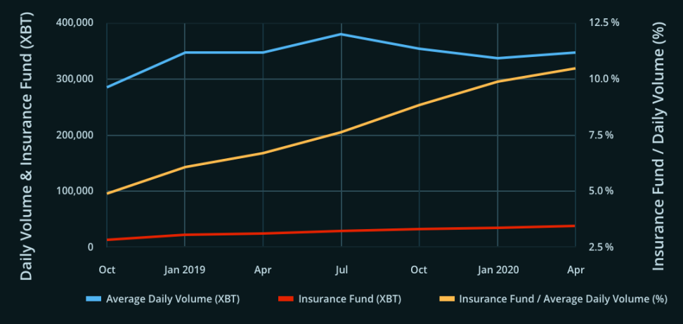Click the 400,000 left axis label
Image resolution: width=683 pixels, height=324 pixels.
(x=74, y=22)
